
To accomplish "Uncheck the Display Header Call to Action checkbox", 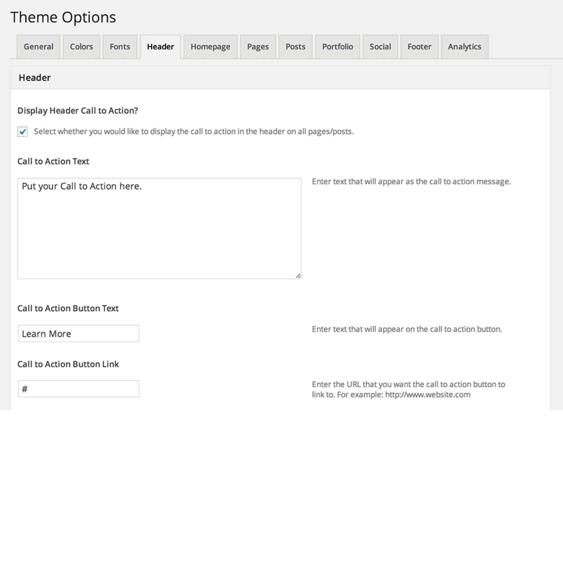I will [23, 132].
